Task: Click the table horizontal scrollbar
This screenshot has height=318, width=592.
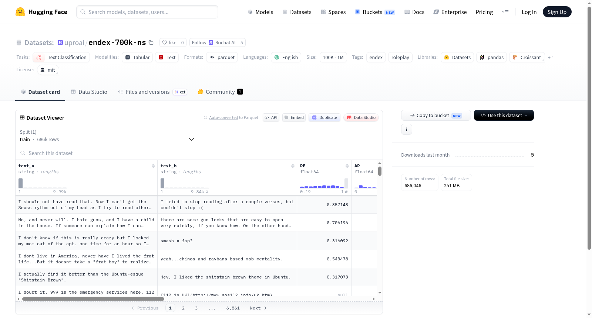Action: pos(93,299)
